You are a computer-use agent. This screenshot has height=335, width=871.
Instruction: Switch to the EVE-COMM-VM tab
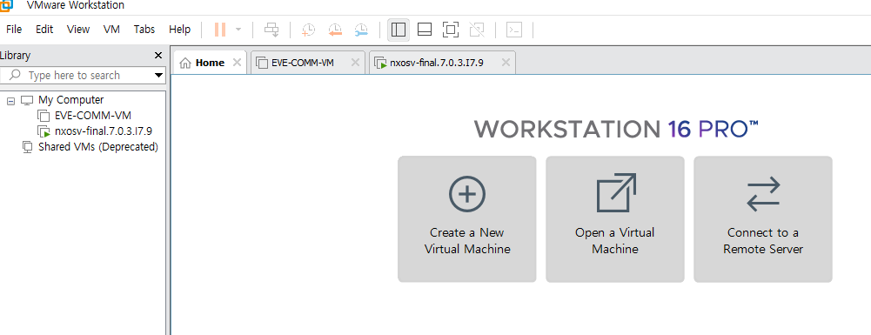pyautogui.click(x=308, y=63)
